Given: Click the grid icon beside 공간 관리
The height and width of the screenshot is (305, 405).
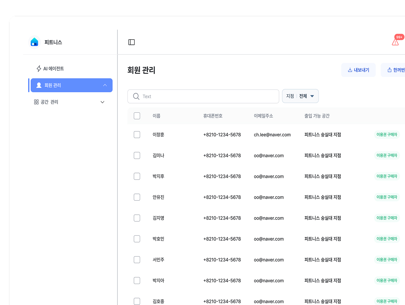Looking at the screenshot, I should (x=36, y=102).
